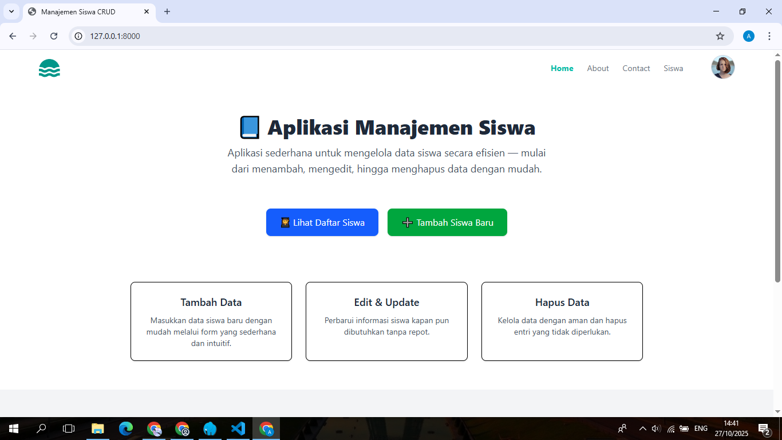Image resolution: width=782 pixels, height=440 pixels.
Task: Open the Siswa navigation link
Action: [673, 68]
